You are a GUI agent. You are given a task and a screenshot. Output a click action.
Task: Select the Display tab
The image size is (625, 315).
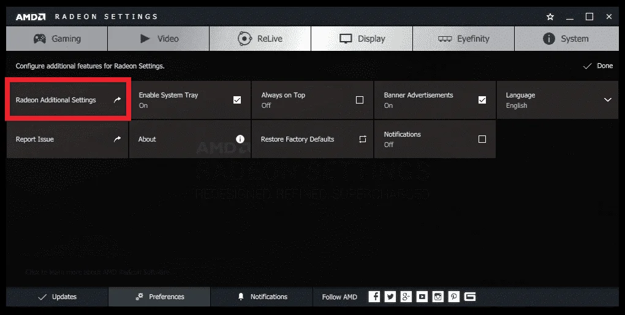(362, 39)
